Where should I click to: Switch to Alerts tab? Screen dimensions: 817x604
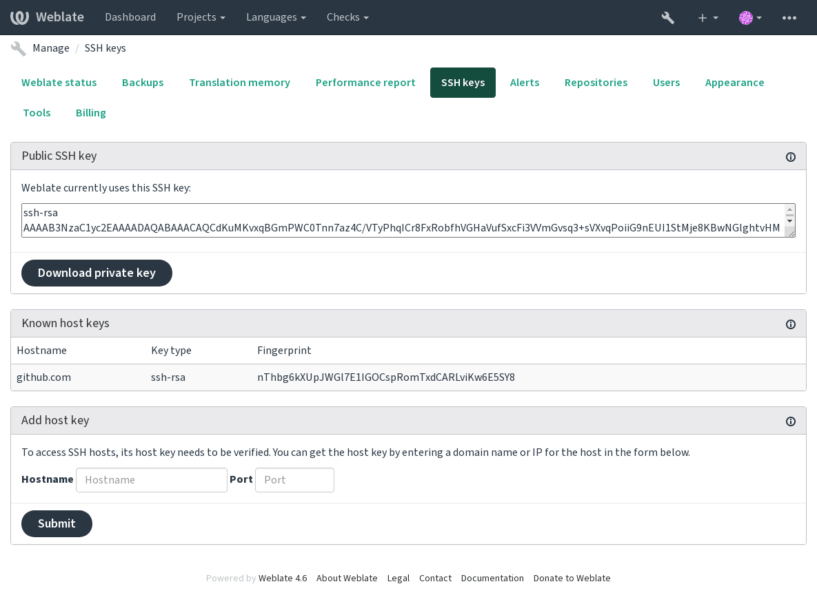click(x=524, y=82)
